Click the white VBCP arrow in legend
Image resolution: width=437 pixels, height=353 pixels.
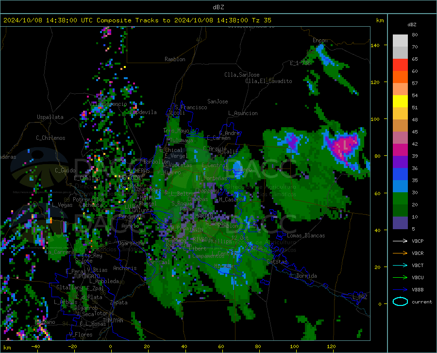click(400, 241)
